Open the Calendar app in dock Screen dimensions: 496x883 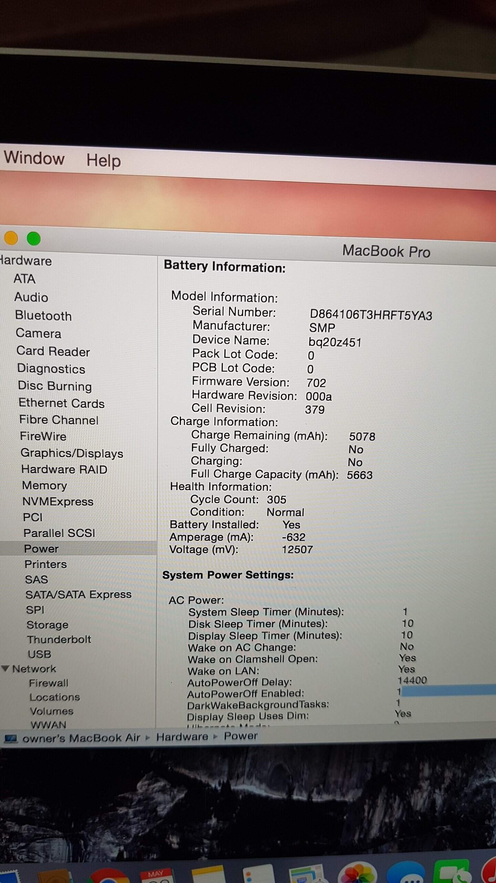click(x=156, y=875)
